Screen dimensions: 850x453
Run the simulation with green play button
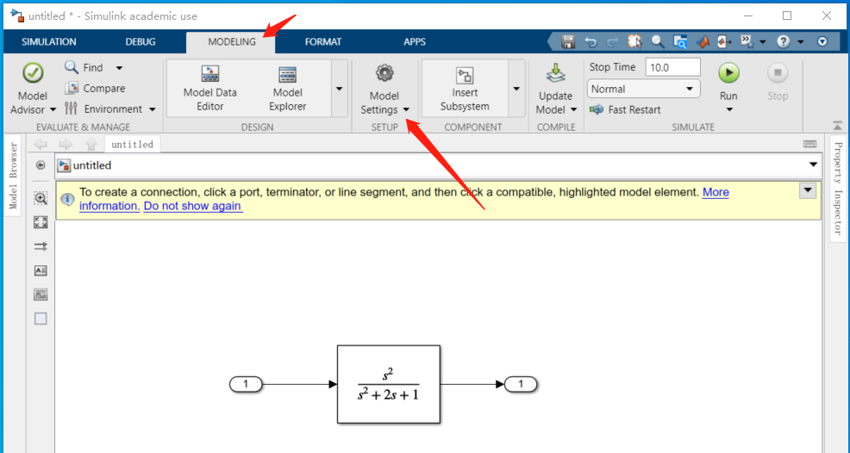[x=728, y=72]
